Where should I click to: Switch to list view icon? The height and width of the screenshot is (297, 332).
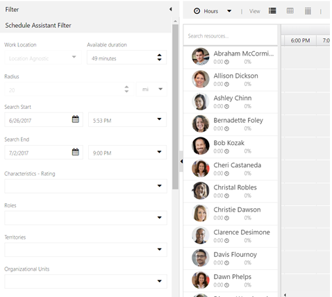click(272, 10)
